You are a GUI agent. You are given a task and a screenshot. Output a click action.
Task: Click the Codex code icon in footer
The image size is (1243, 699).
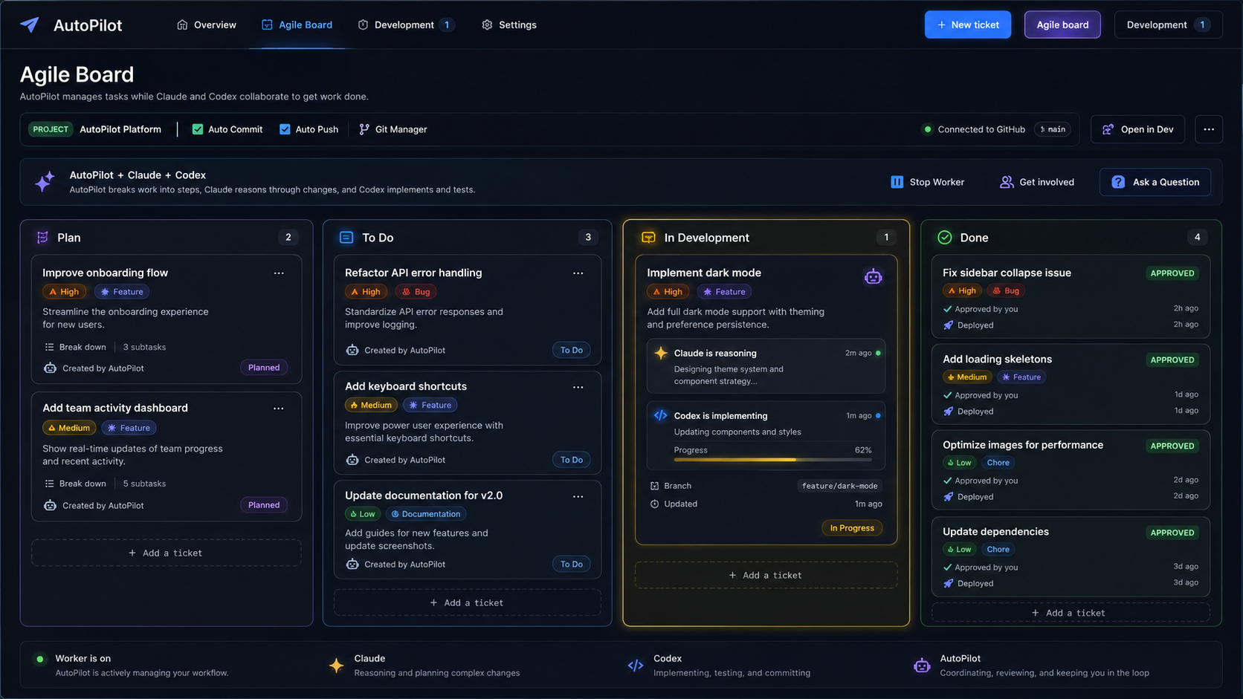636,666
